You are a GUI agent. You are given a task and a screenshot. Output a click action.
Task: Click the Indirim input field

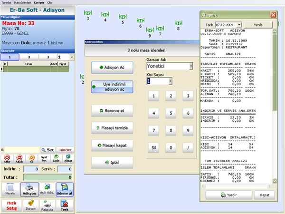click(31, 169)
